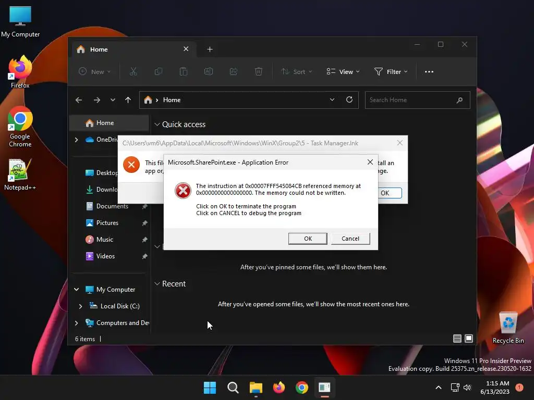
Task: Click the volume speaker tray icon
Action: coord(467,387)
